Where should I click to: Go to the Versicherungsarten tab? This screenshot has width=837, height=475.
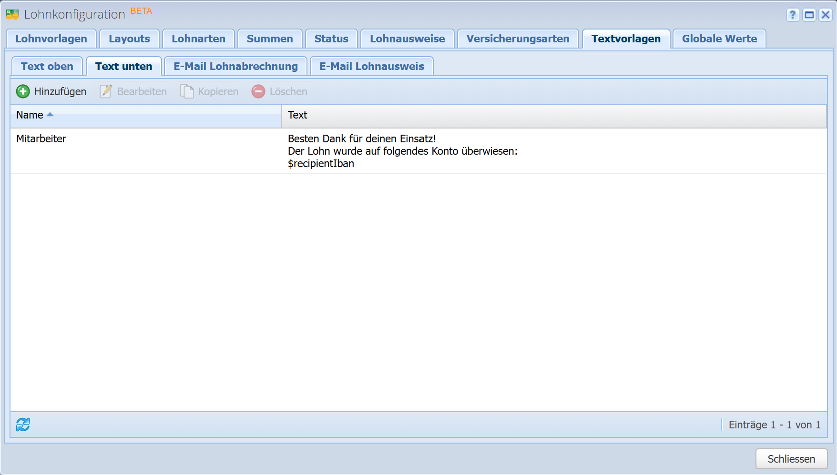pos(518,39)
